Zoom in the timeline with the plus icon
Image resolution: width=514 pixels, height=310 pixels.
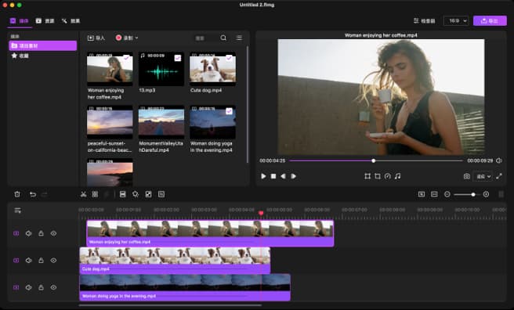point(486,194)
